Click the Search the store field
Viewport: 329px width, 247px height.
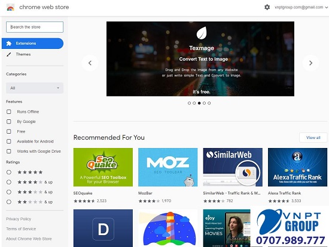pos(35,27)
